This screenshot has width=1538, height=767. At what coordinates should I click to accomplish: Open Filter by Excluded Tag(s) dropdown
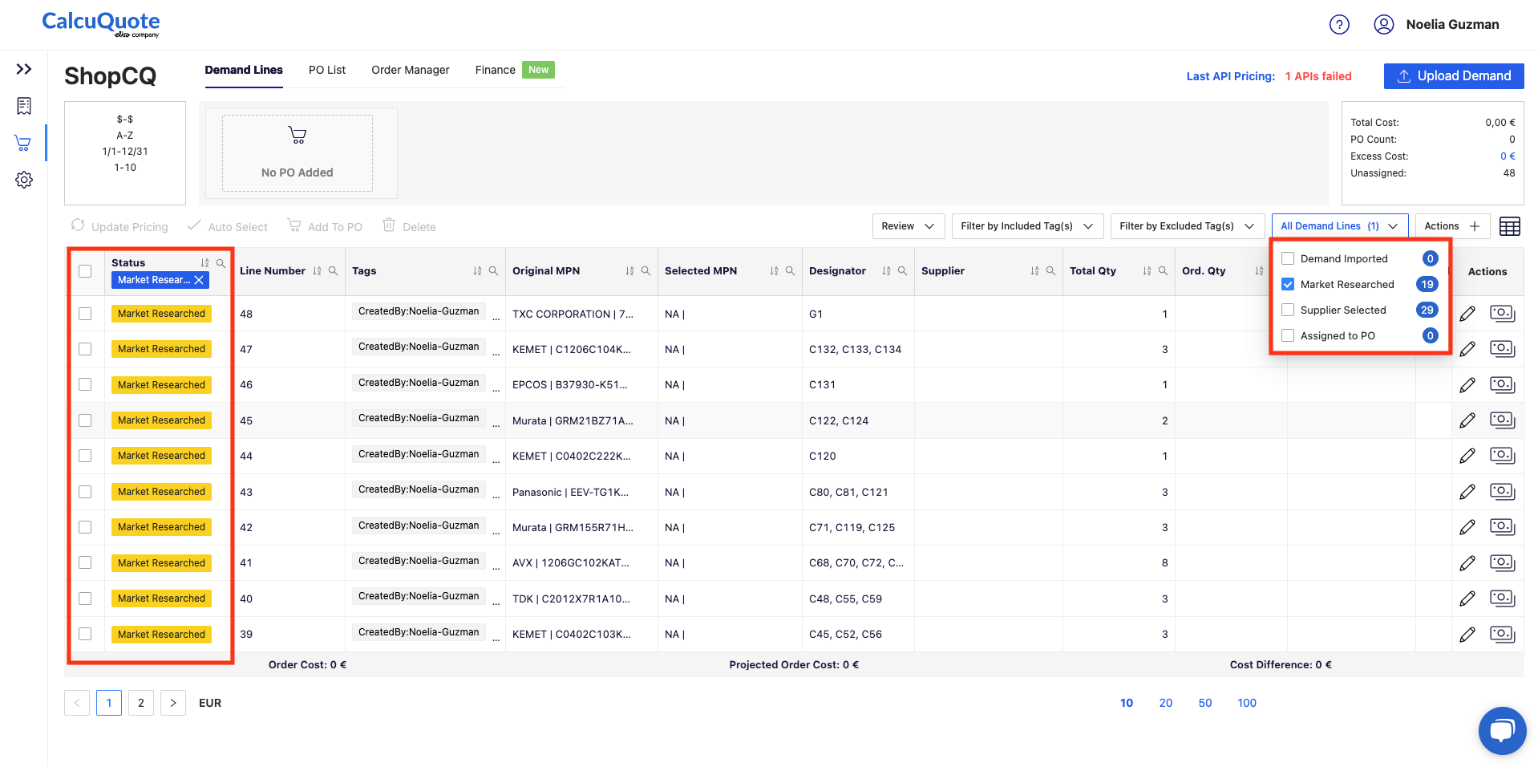coord(1188,226)
